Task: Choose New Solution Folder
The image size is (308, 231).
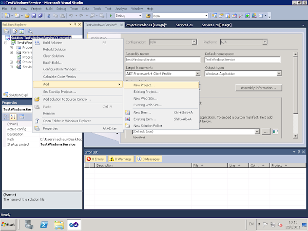Action: coord(161,126)
